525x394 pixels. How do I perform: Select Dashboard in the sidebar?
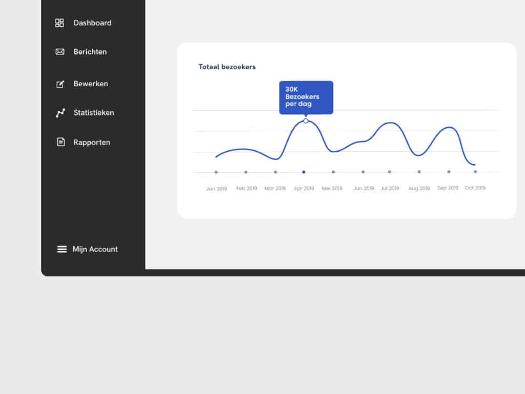pyautogui.click(x=92, y=23)
